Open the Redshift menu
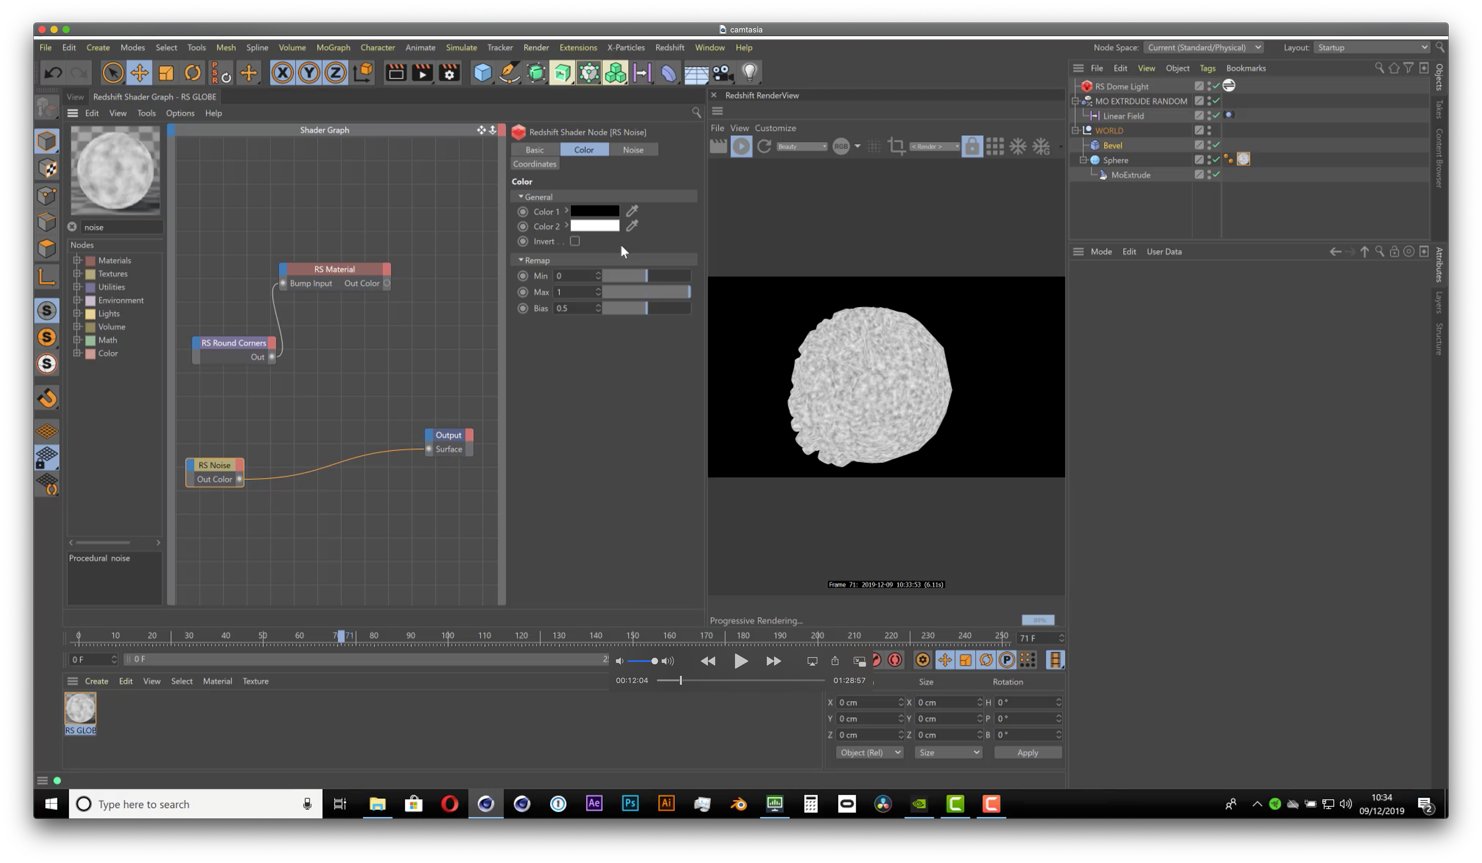The height and width of the screenshot is (863, 1482). point(669,47)
